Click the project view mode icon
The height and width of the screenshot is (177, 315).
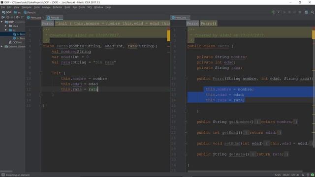point(3,17)
